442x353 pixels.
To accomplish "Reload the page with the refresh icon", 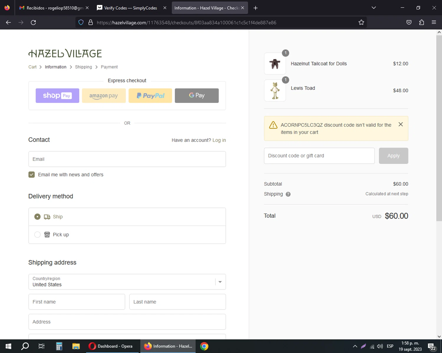I will (33, 22).
